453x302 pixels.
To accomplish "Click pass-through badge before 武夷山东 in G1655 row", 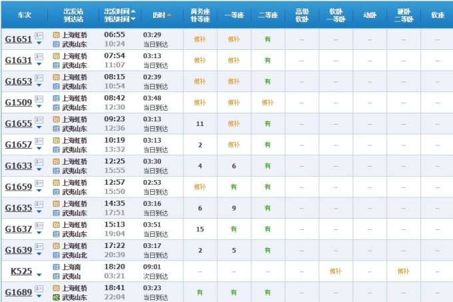I will tap(57, 129).
